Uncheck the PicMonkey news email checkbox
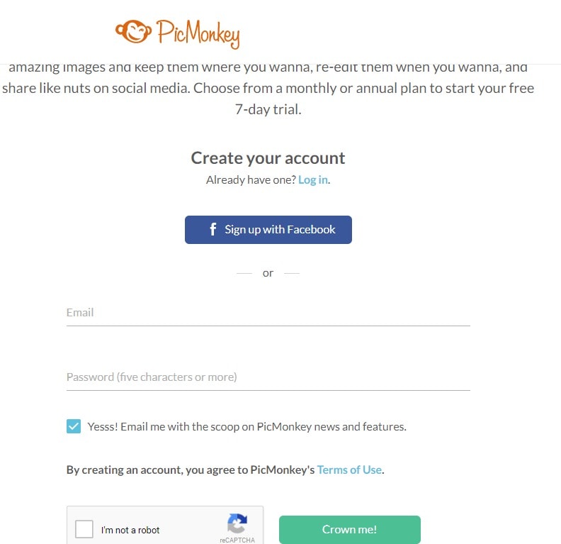Viewport: 561px width, 544px height. click(74, 426)
